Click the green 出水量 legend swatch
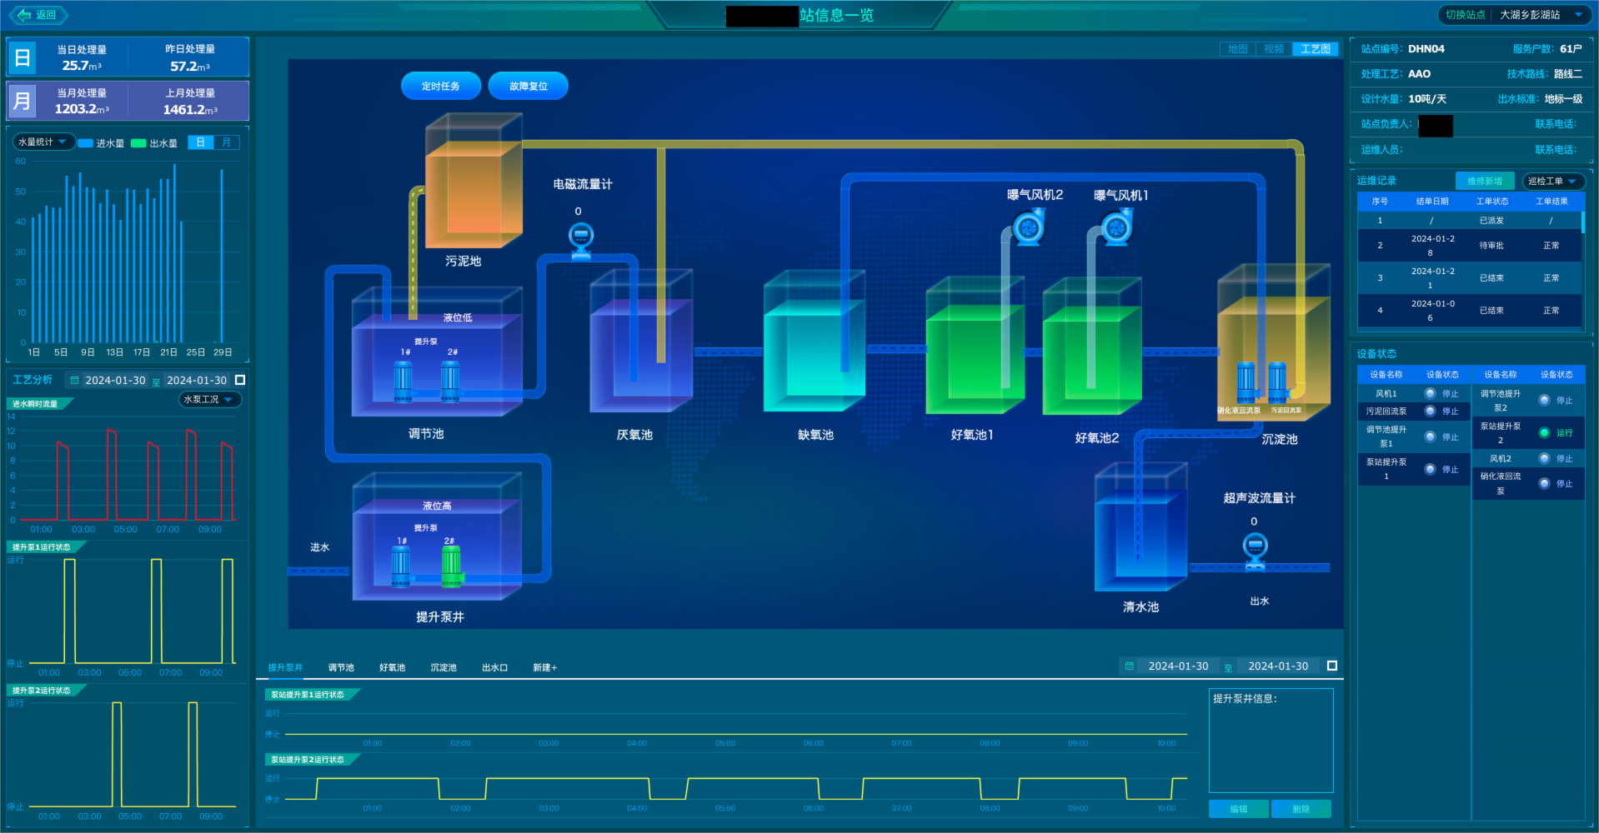Screen dimensions: 1599x833 pyautogui.click(x=138, y=143)
